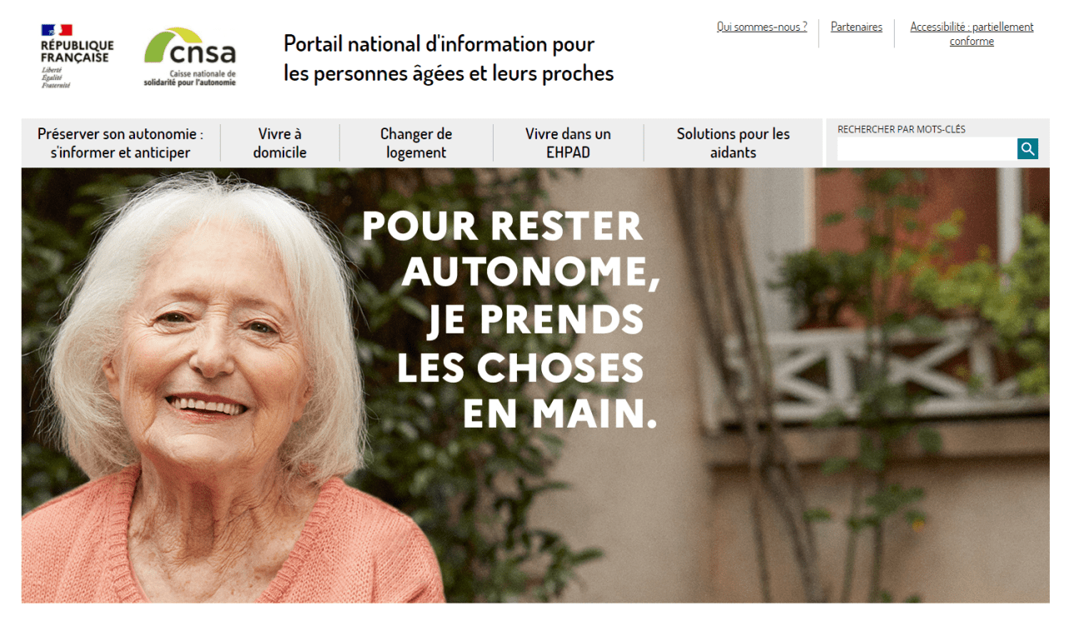Viewport: 1084px width, 626px height.
Task: Open the Accessibilité partiellement conforme link
Action: pyautogui.click(x=971, y=34)
